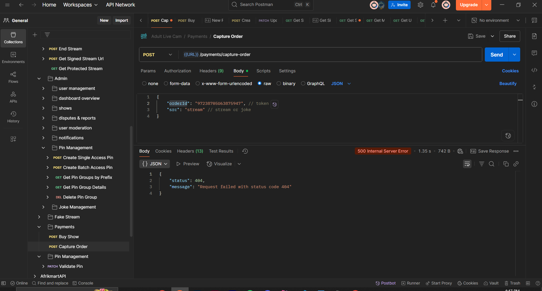This screenshot has width=542, height=291.
Task: Open the code snippet icon
Action: pos(534,70)
